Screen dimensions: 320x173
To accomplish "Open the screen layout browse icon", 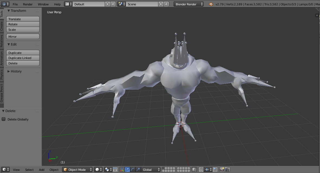I will pos(68,4).
